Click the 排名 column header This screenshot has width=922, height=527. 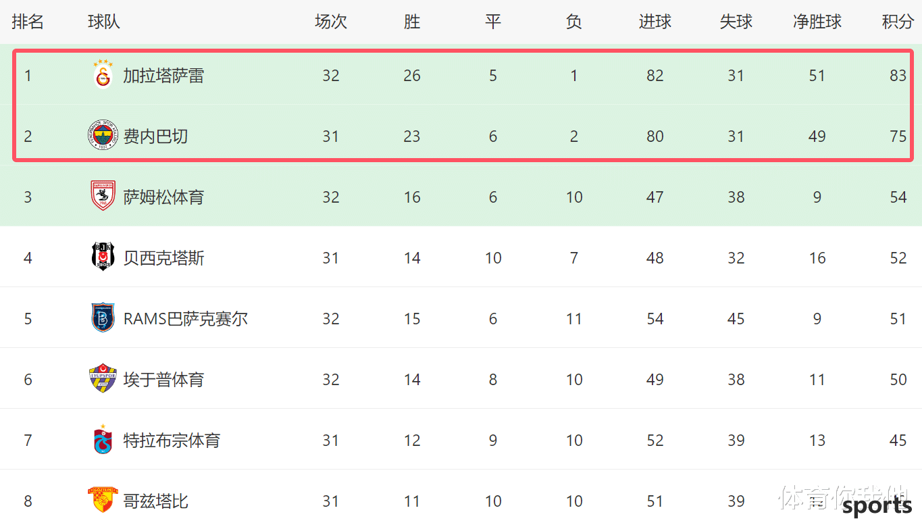(28, 22)
